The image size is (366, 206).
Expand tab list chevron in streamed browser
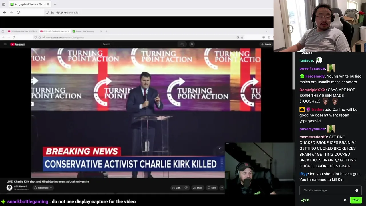[x=266, y=31]
